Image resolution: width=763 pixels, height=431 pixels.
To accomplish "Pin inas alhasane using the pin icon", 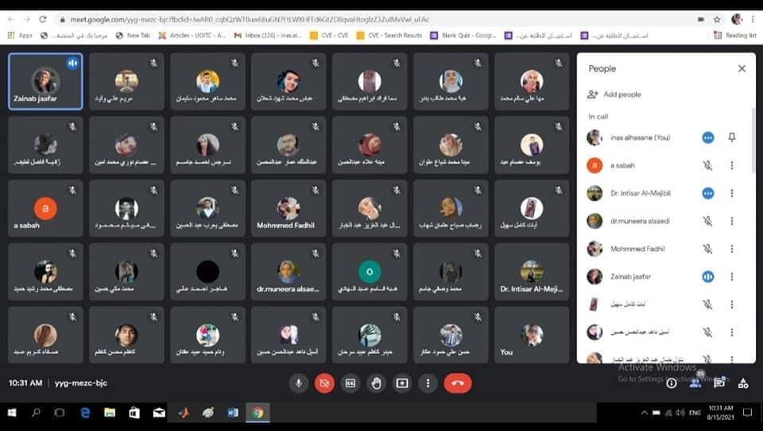I will click(x=732, y=138).
